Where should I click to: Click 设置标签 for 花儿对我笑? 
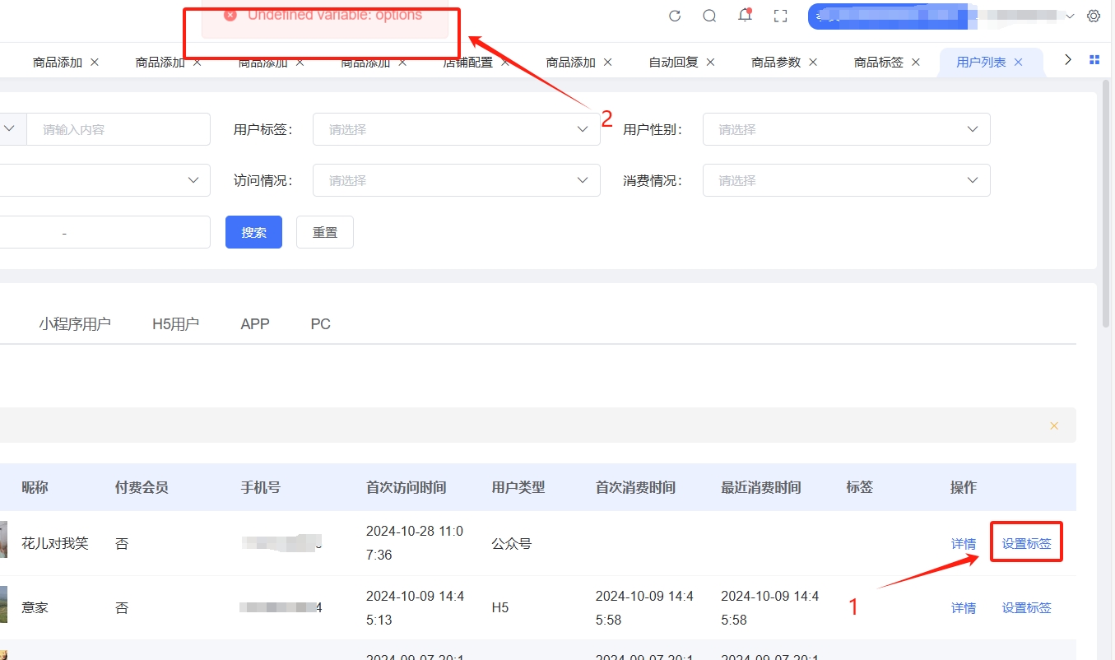pyautogui.click(x=1026, y=544)
